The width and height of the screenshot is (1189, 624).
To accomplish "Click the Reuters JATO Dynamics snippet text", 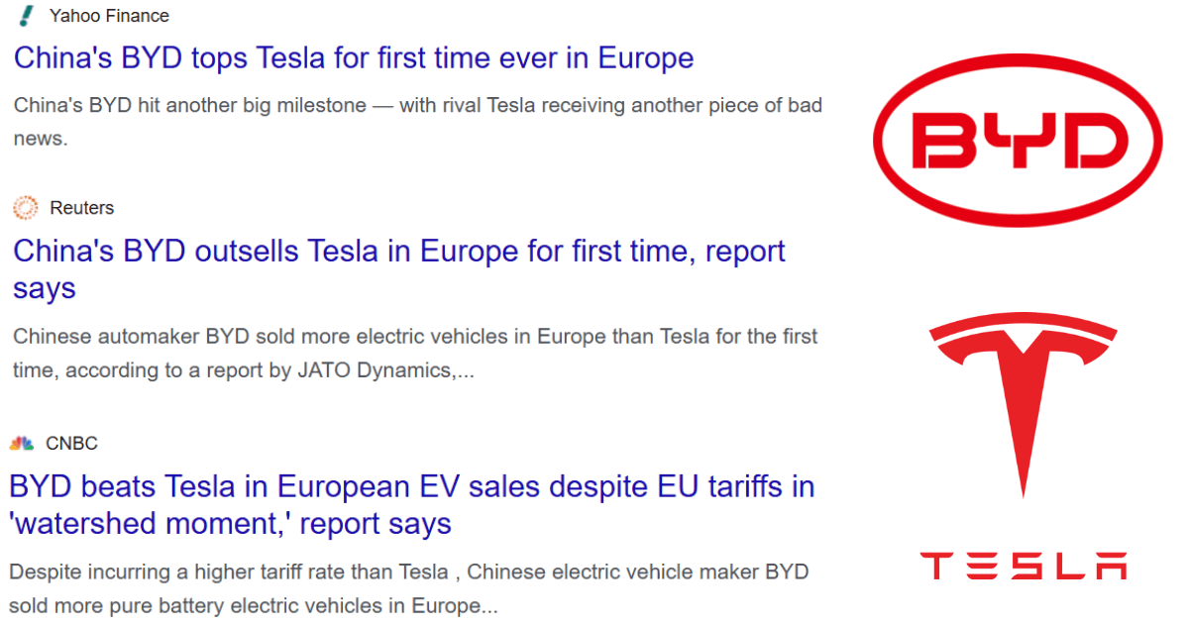I will (415, 354).
